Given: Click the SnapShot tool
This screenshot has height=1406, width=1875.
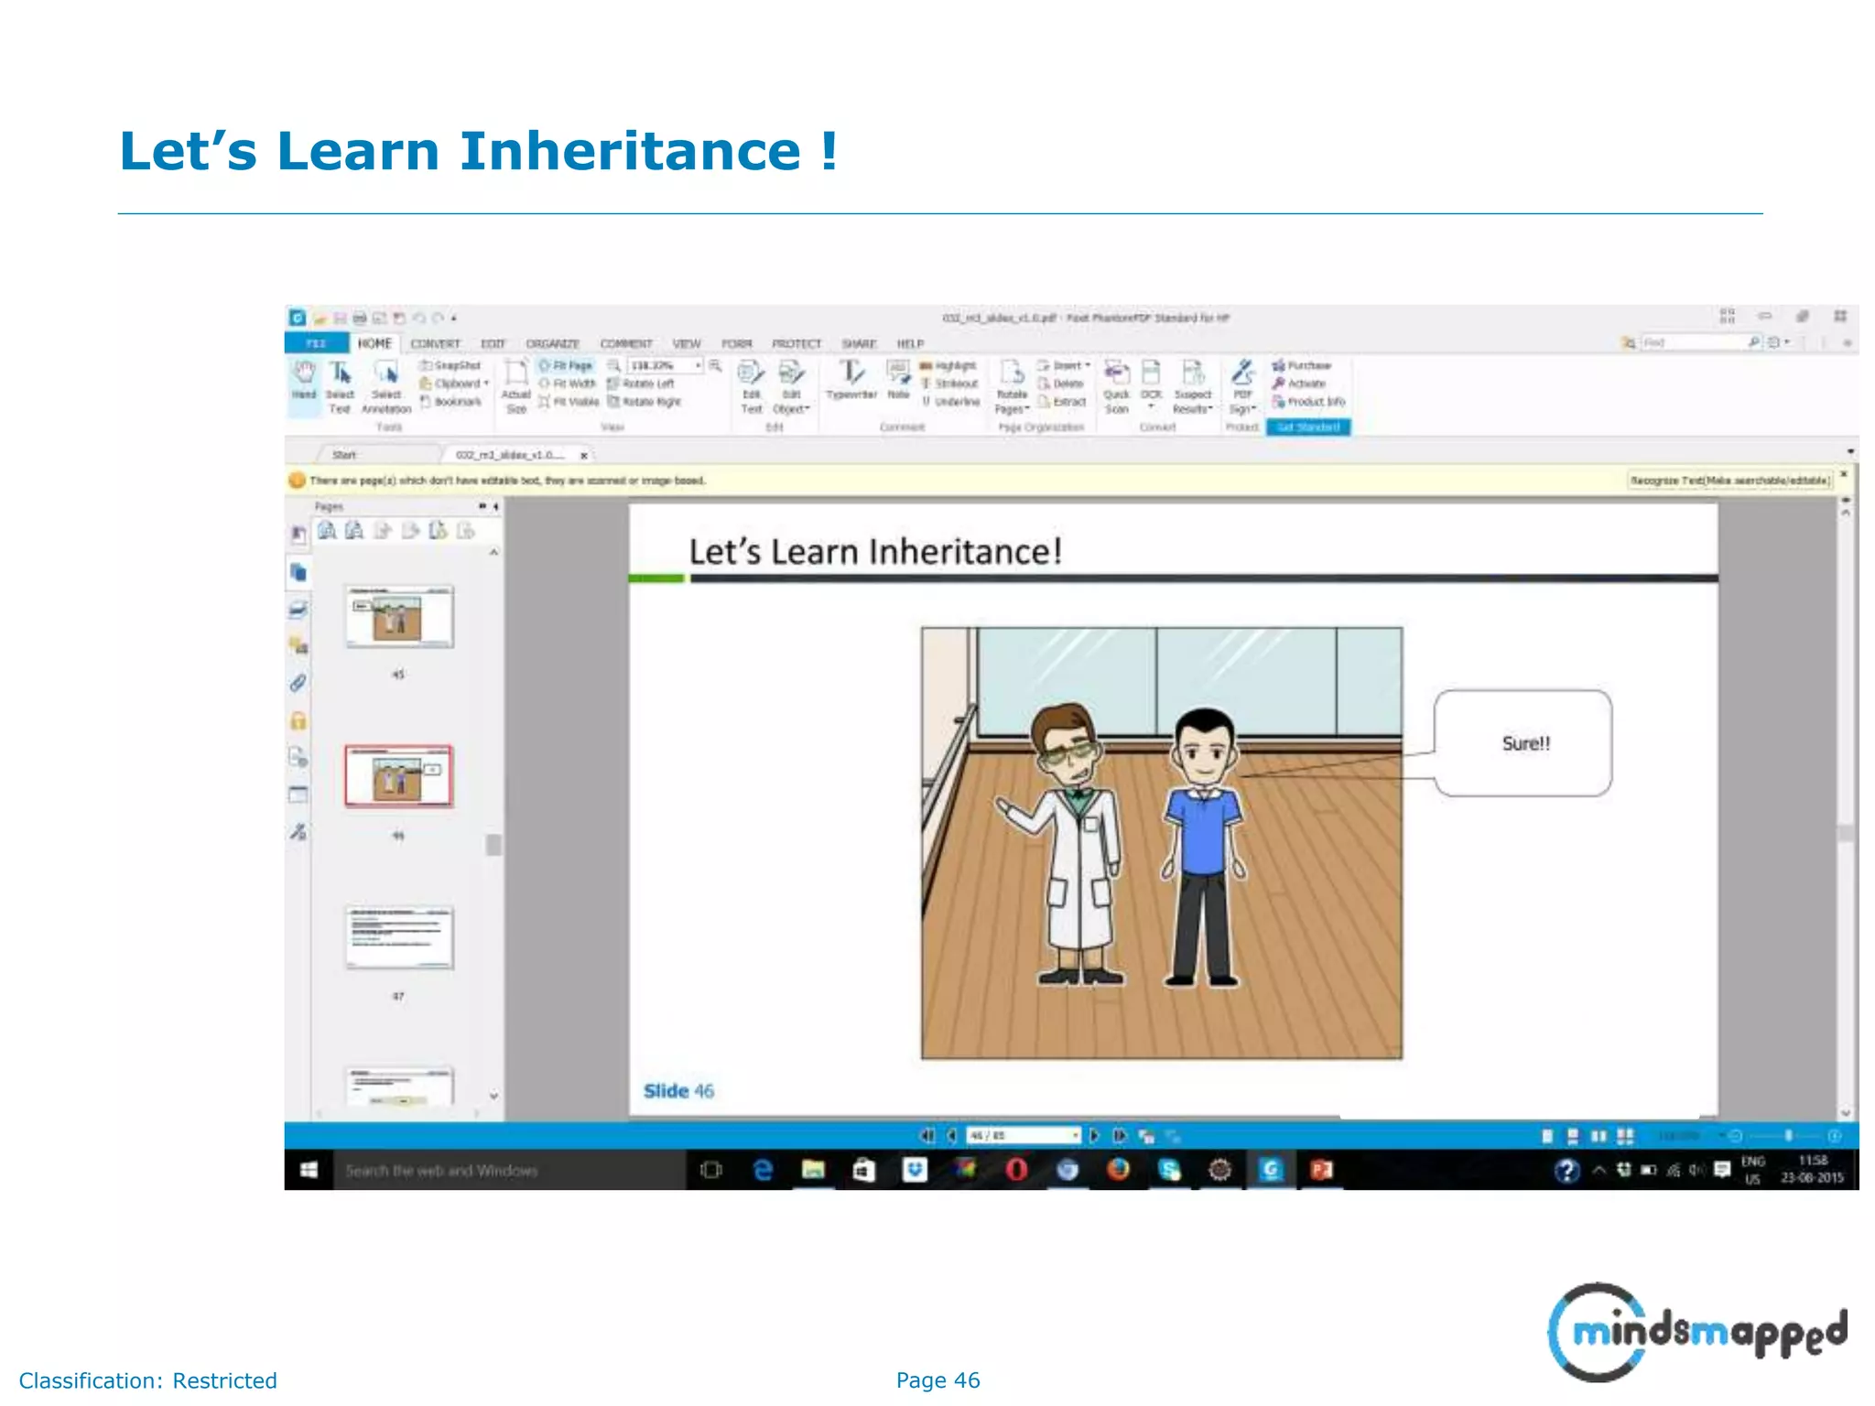Looking at the screenshot, I should (450, 365).
